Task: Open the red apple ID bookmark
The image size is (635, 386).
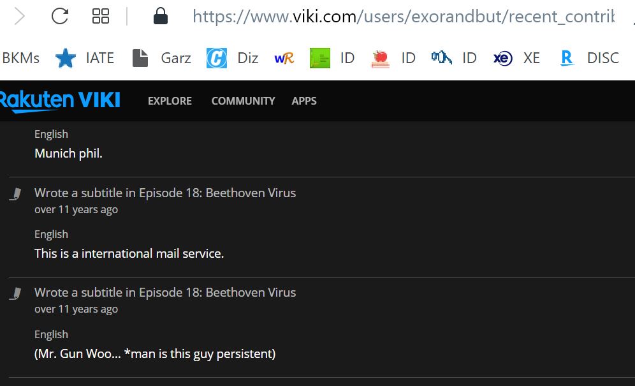Action: tap(393, 58)
